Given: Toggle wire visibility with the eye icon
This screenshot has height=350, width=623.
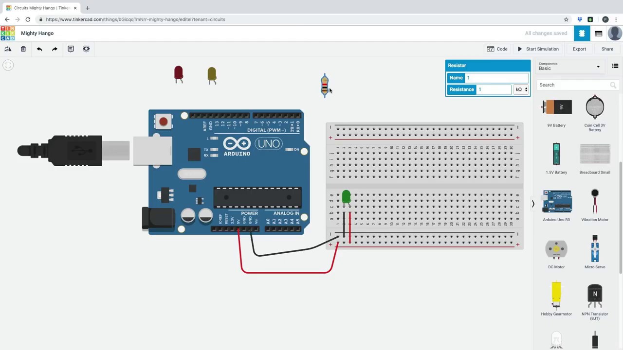Looking at the screenshot, I should 86,49.
